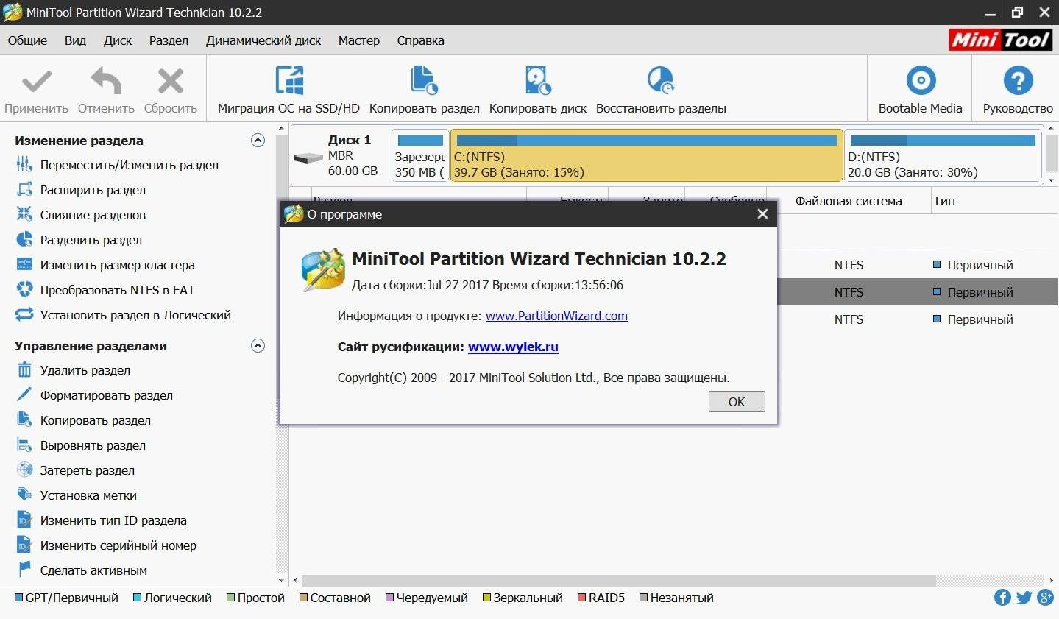This screenshot has width=1059, height=619.
Task: Open the Общие menu
Action: tap(27, 40)
